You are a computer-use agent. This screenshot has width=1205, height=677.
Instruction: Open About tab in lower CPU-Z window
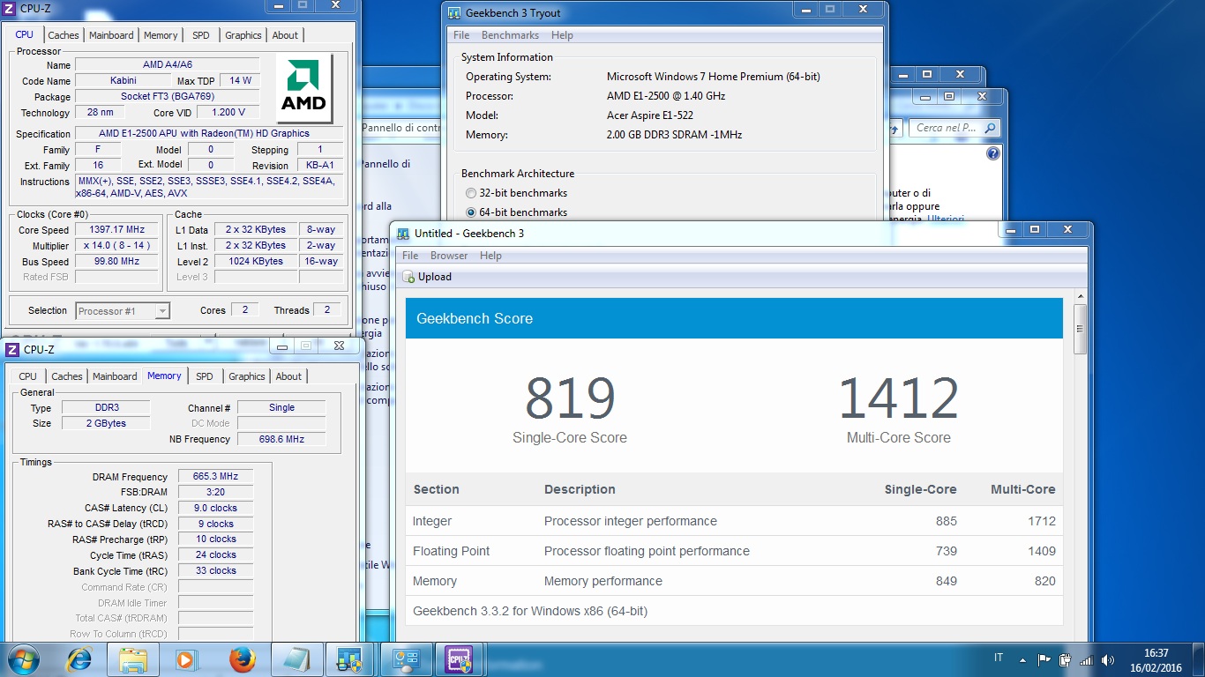[x=288, y=376]
